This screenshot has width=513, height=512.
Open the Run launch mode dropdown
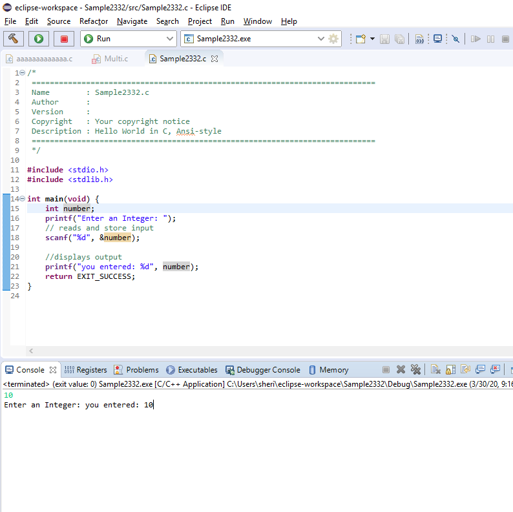click(x=169, y=39)
